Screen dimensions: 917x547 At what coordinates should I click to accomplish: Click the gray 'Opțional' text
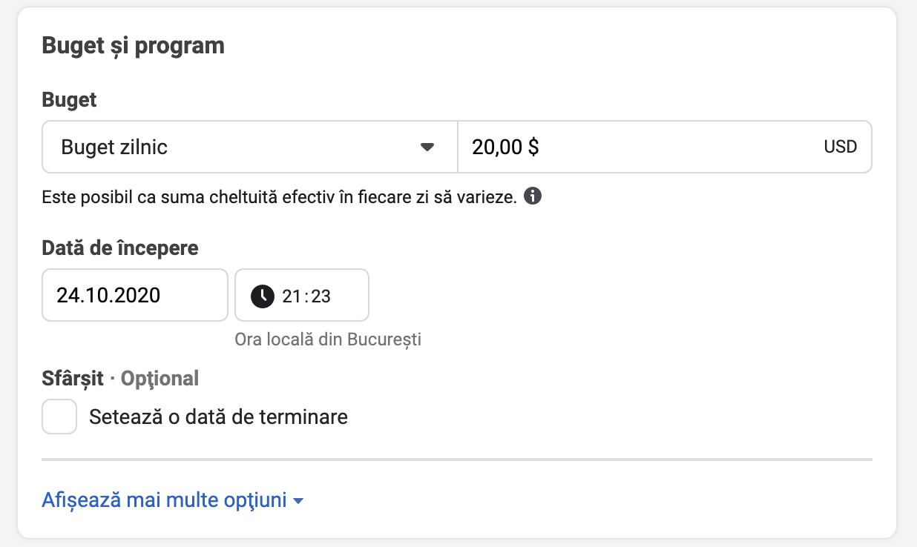[160, 378]
